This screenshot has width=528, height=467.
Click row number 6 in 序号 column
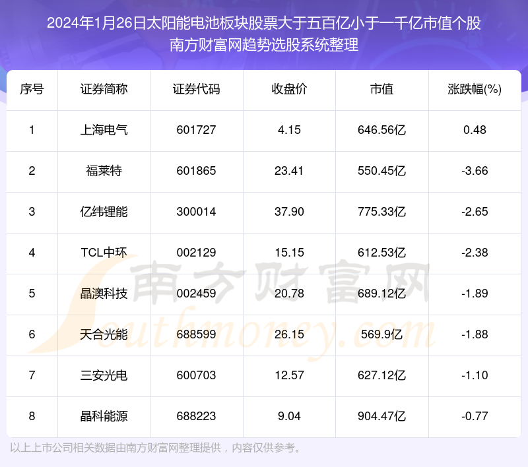[x=32, y=334]
